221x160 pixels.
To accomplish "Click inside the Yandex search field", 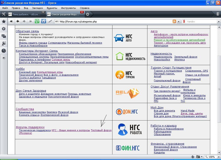I will [199, 22].
